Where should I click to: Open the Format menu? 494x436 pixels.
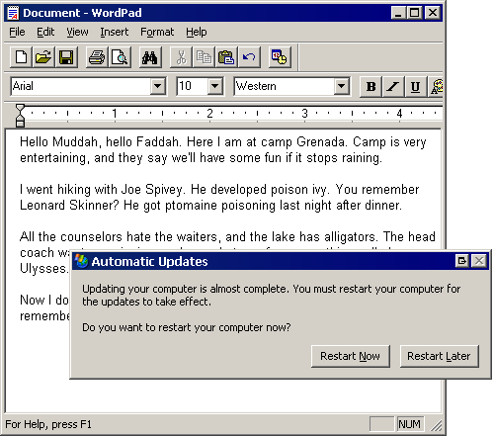(157, 32)
